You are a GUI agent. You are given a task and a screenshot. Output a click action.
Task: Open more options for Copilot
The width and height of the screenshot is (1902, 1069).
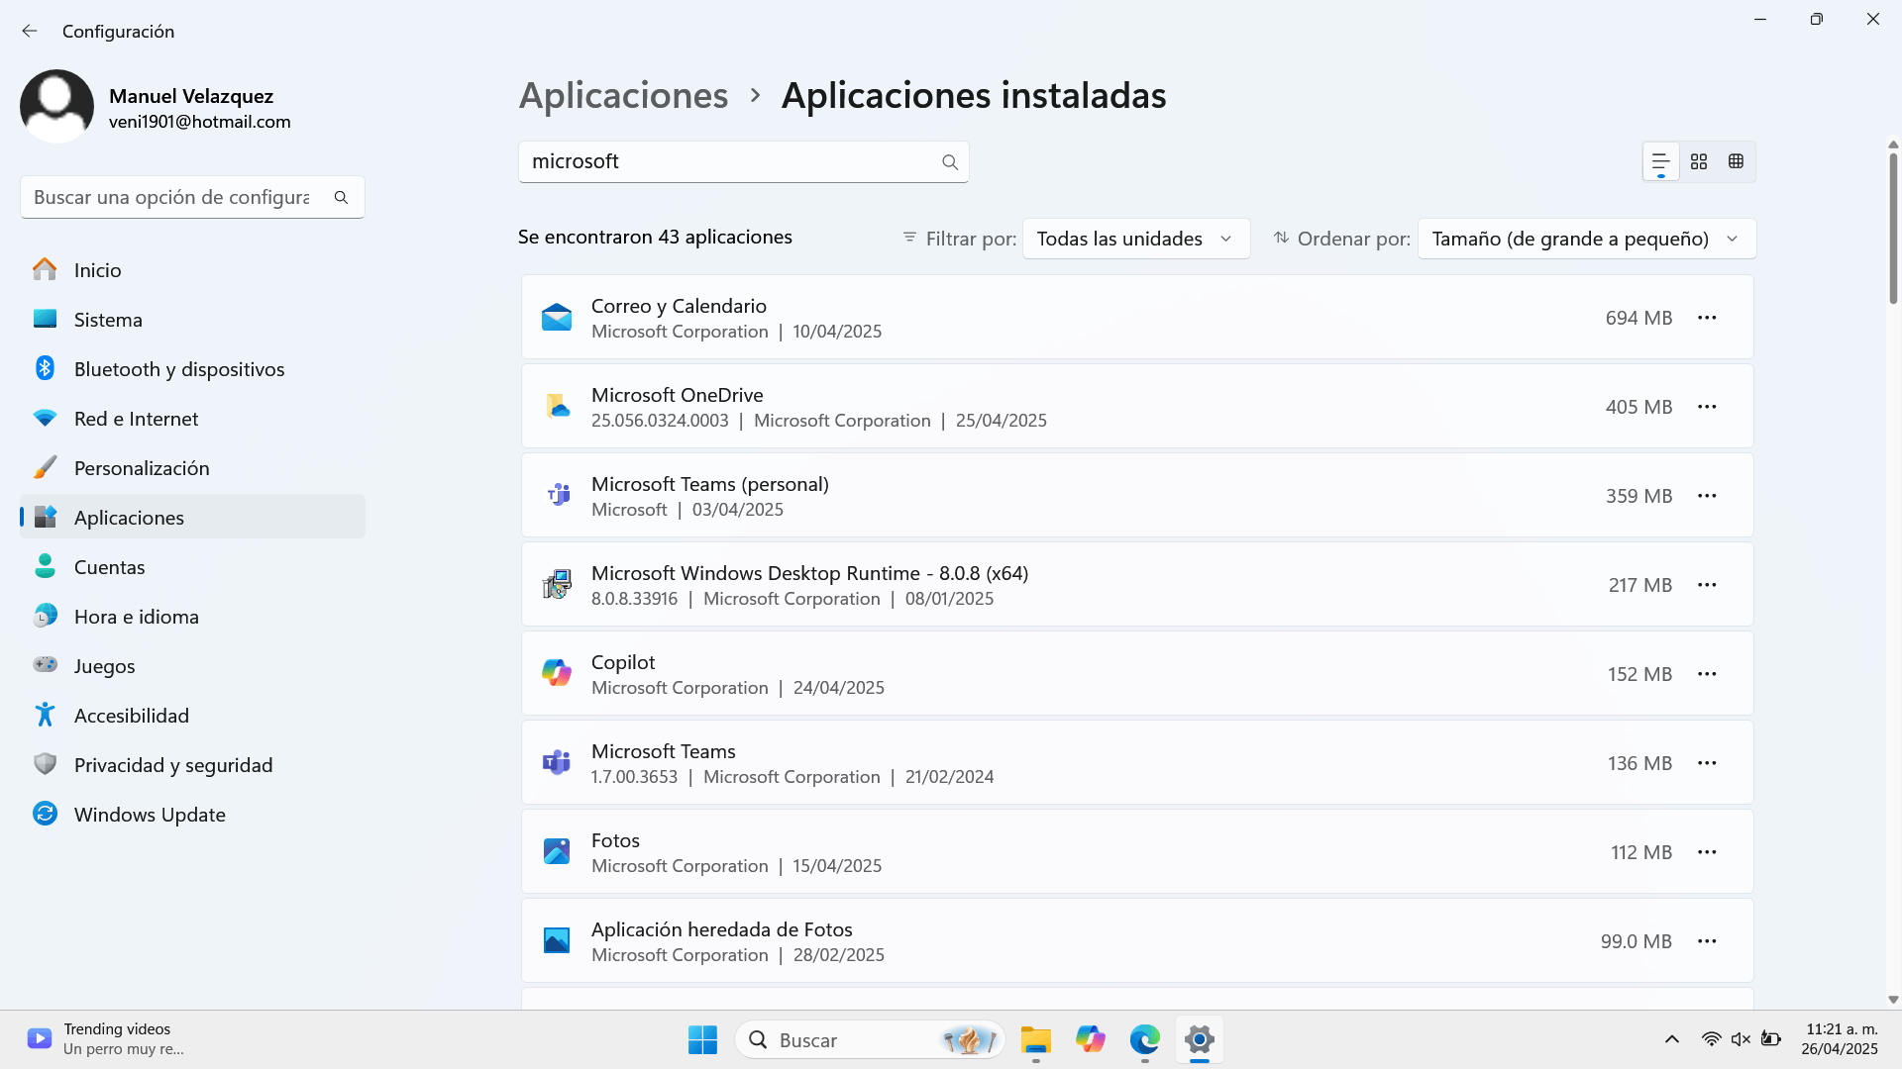pos(1706,674)
